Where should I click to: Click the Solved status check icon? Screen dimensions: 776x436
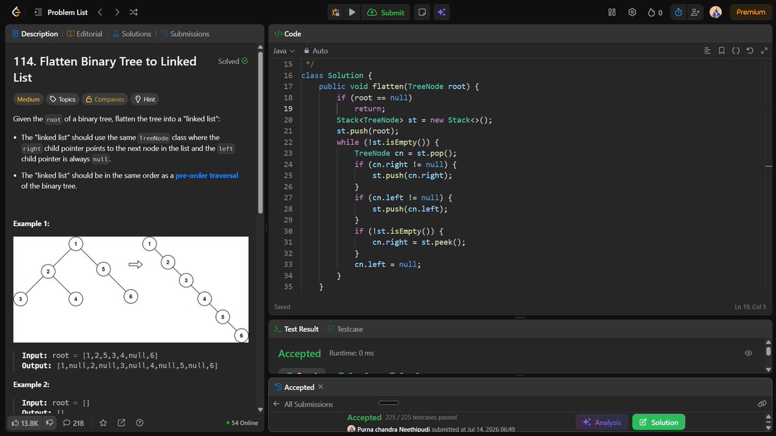point(244,61)
